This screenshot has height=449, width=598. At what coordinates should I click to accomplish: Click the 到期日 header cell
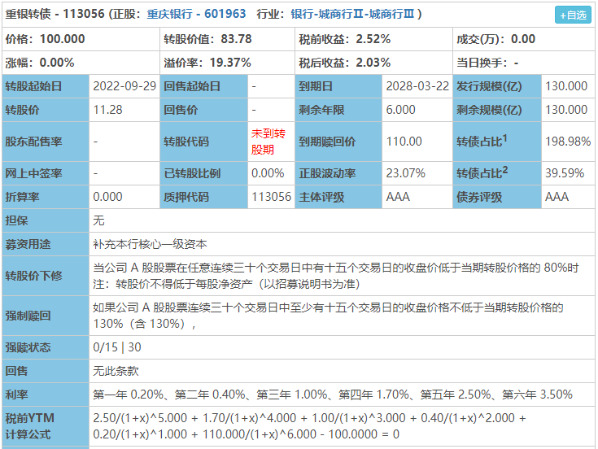(338, 86)
